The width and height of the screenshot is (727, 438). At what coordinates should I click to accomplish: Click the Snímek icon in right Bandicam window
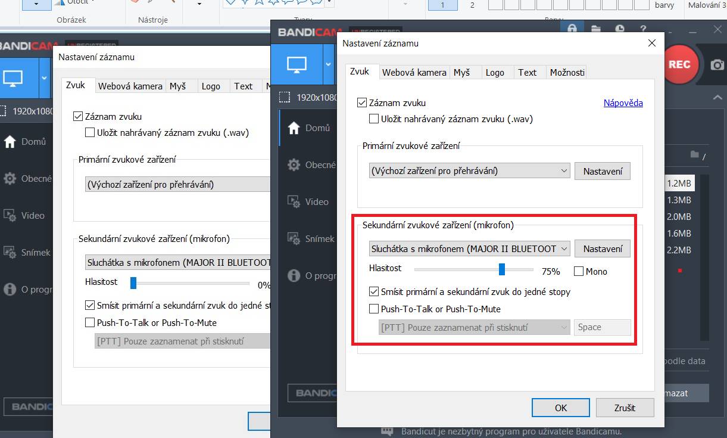click(294, 238)
